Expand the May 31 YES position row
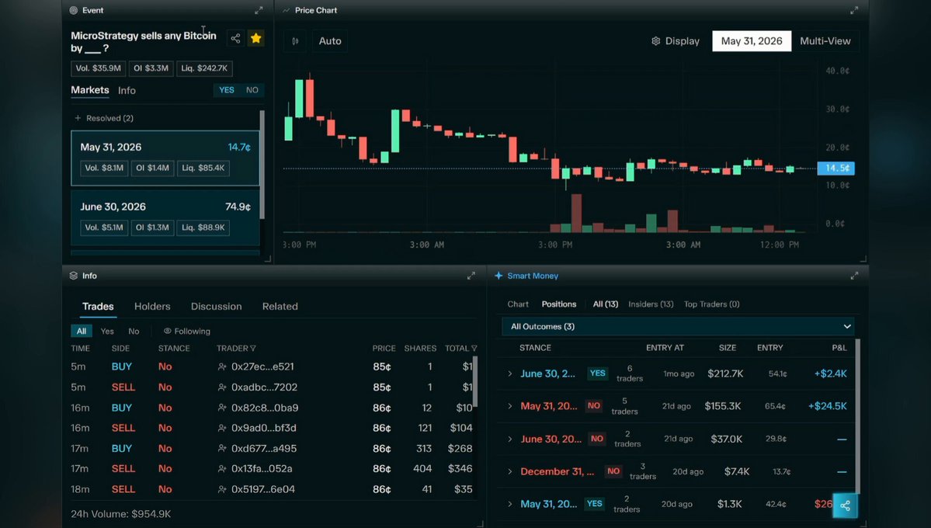This screenshot has height=528, width=931. (510, 504)
